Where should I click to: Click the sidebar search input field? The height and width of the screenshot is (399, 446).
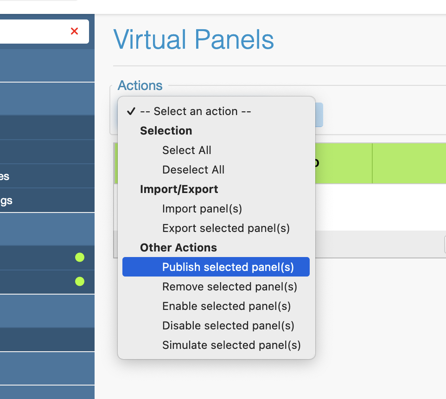32,32
